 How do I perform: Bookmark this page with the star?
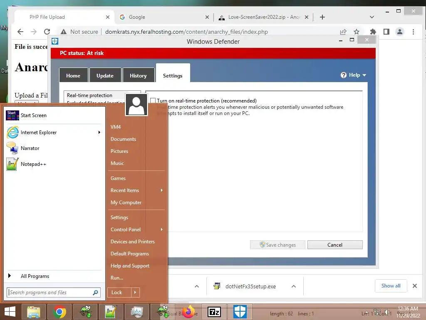coord(357,32)
